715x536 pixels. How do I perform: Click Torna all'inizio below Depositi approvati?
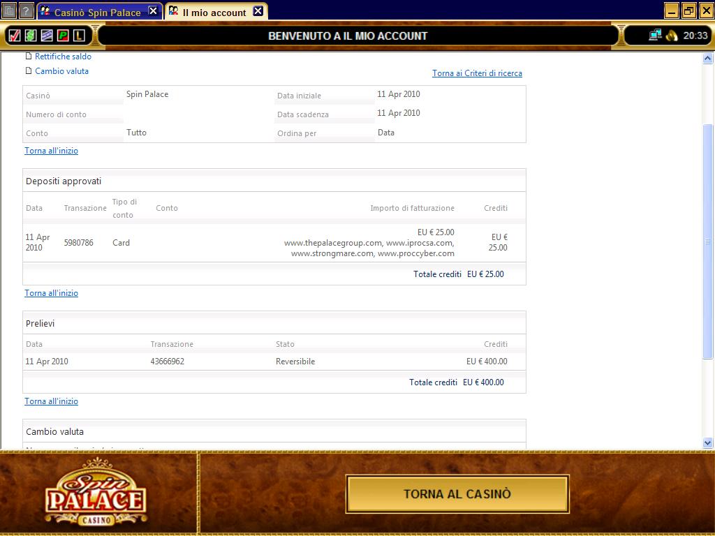[x=51, y=293]
